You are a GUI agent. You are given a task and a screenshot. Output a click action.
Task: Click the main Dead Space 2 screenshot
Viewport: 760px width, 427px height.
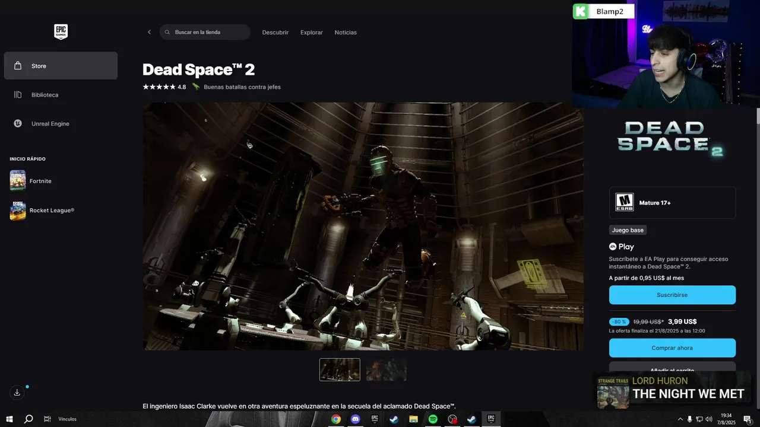[363, 226]
